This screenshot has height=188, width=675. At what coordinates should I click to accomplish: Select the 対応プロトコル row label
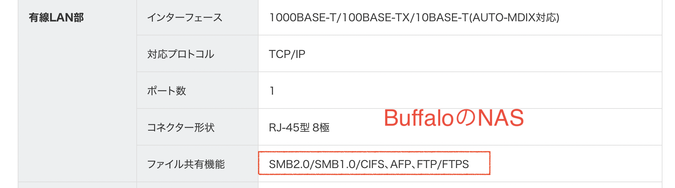point(181,54)
